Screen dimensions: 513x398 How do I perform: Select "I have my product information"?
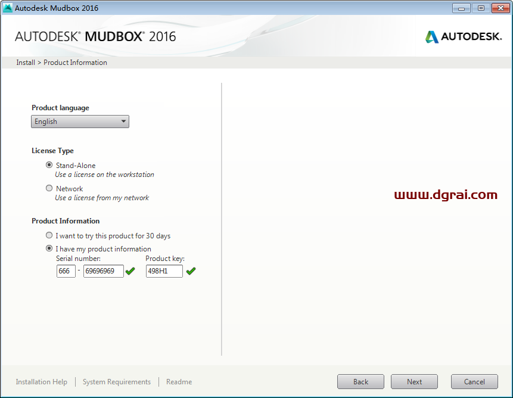[x=49, y=248]
